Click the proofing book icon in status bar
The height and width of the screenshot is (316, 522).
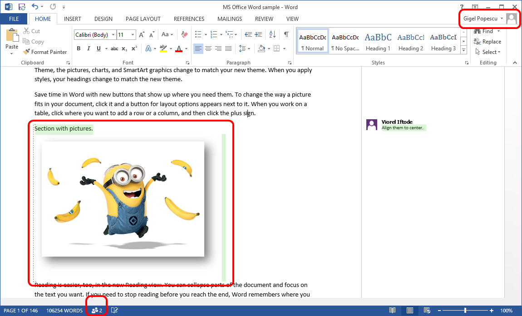[114, 311]
